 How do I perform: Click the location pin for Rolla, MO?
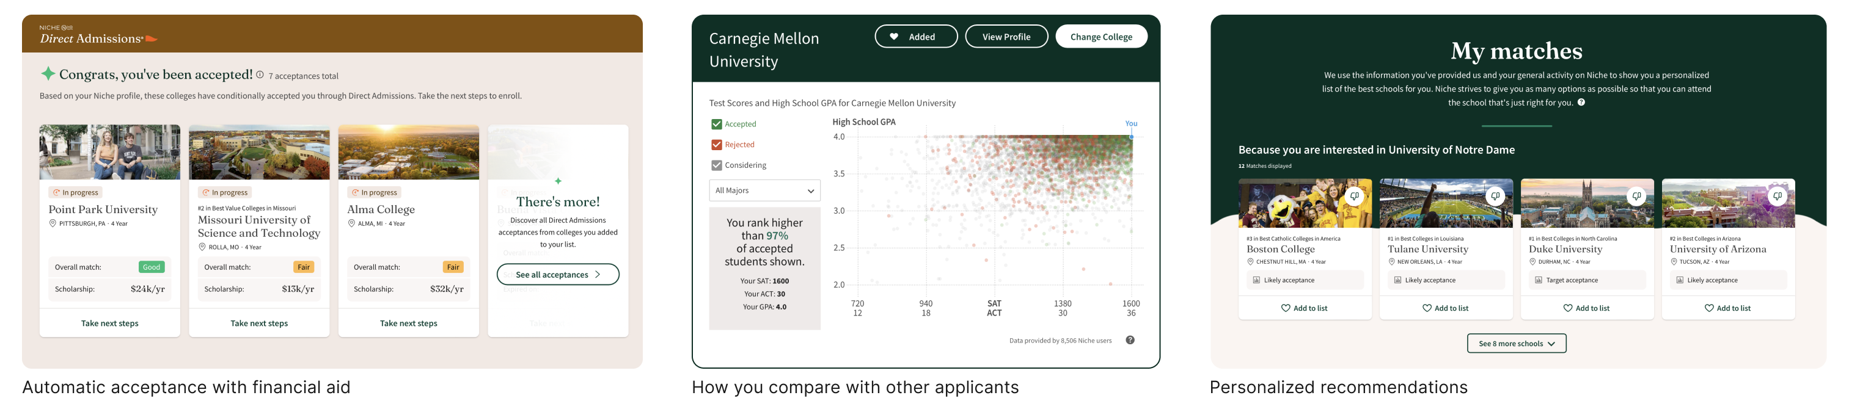(x=202, y=247)
